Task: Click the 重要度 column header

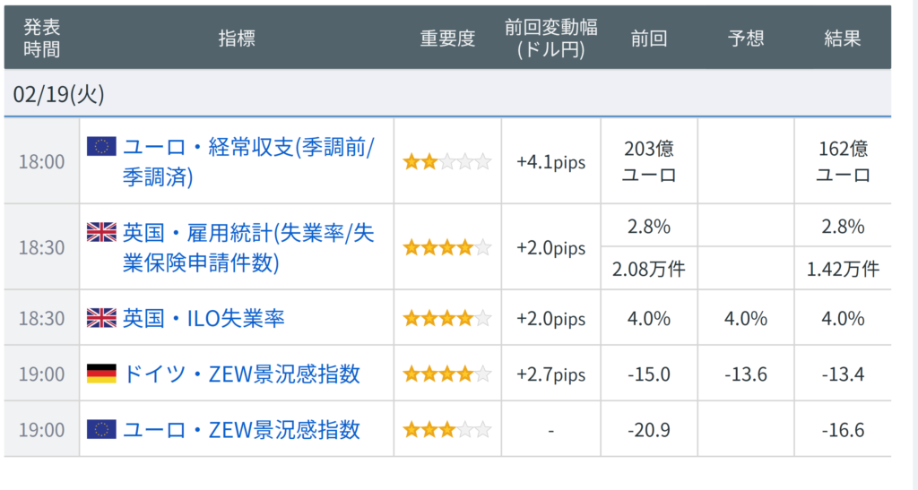Action: [447, 39]
